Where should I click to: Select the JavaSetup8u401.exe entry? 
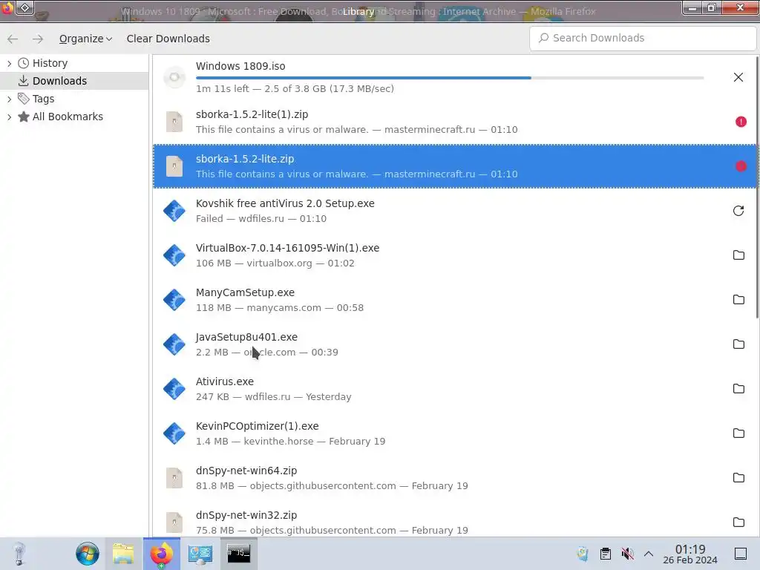[x=455, y=344]
